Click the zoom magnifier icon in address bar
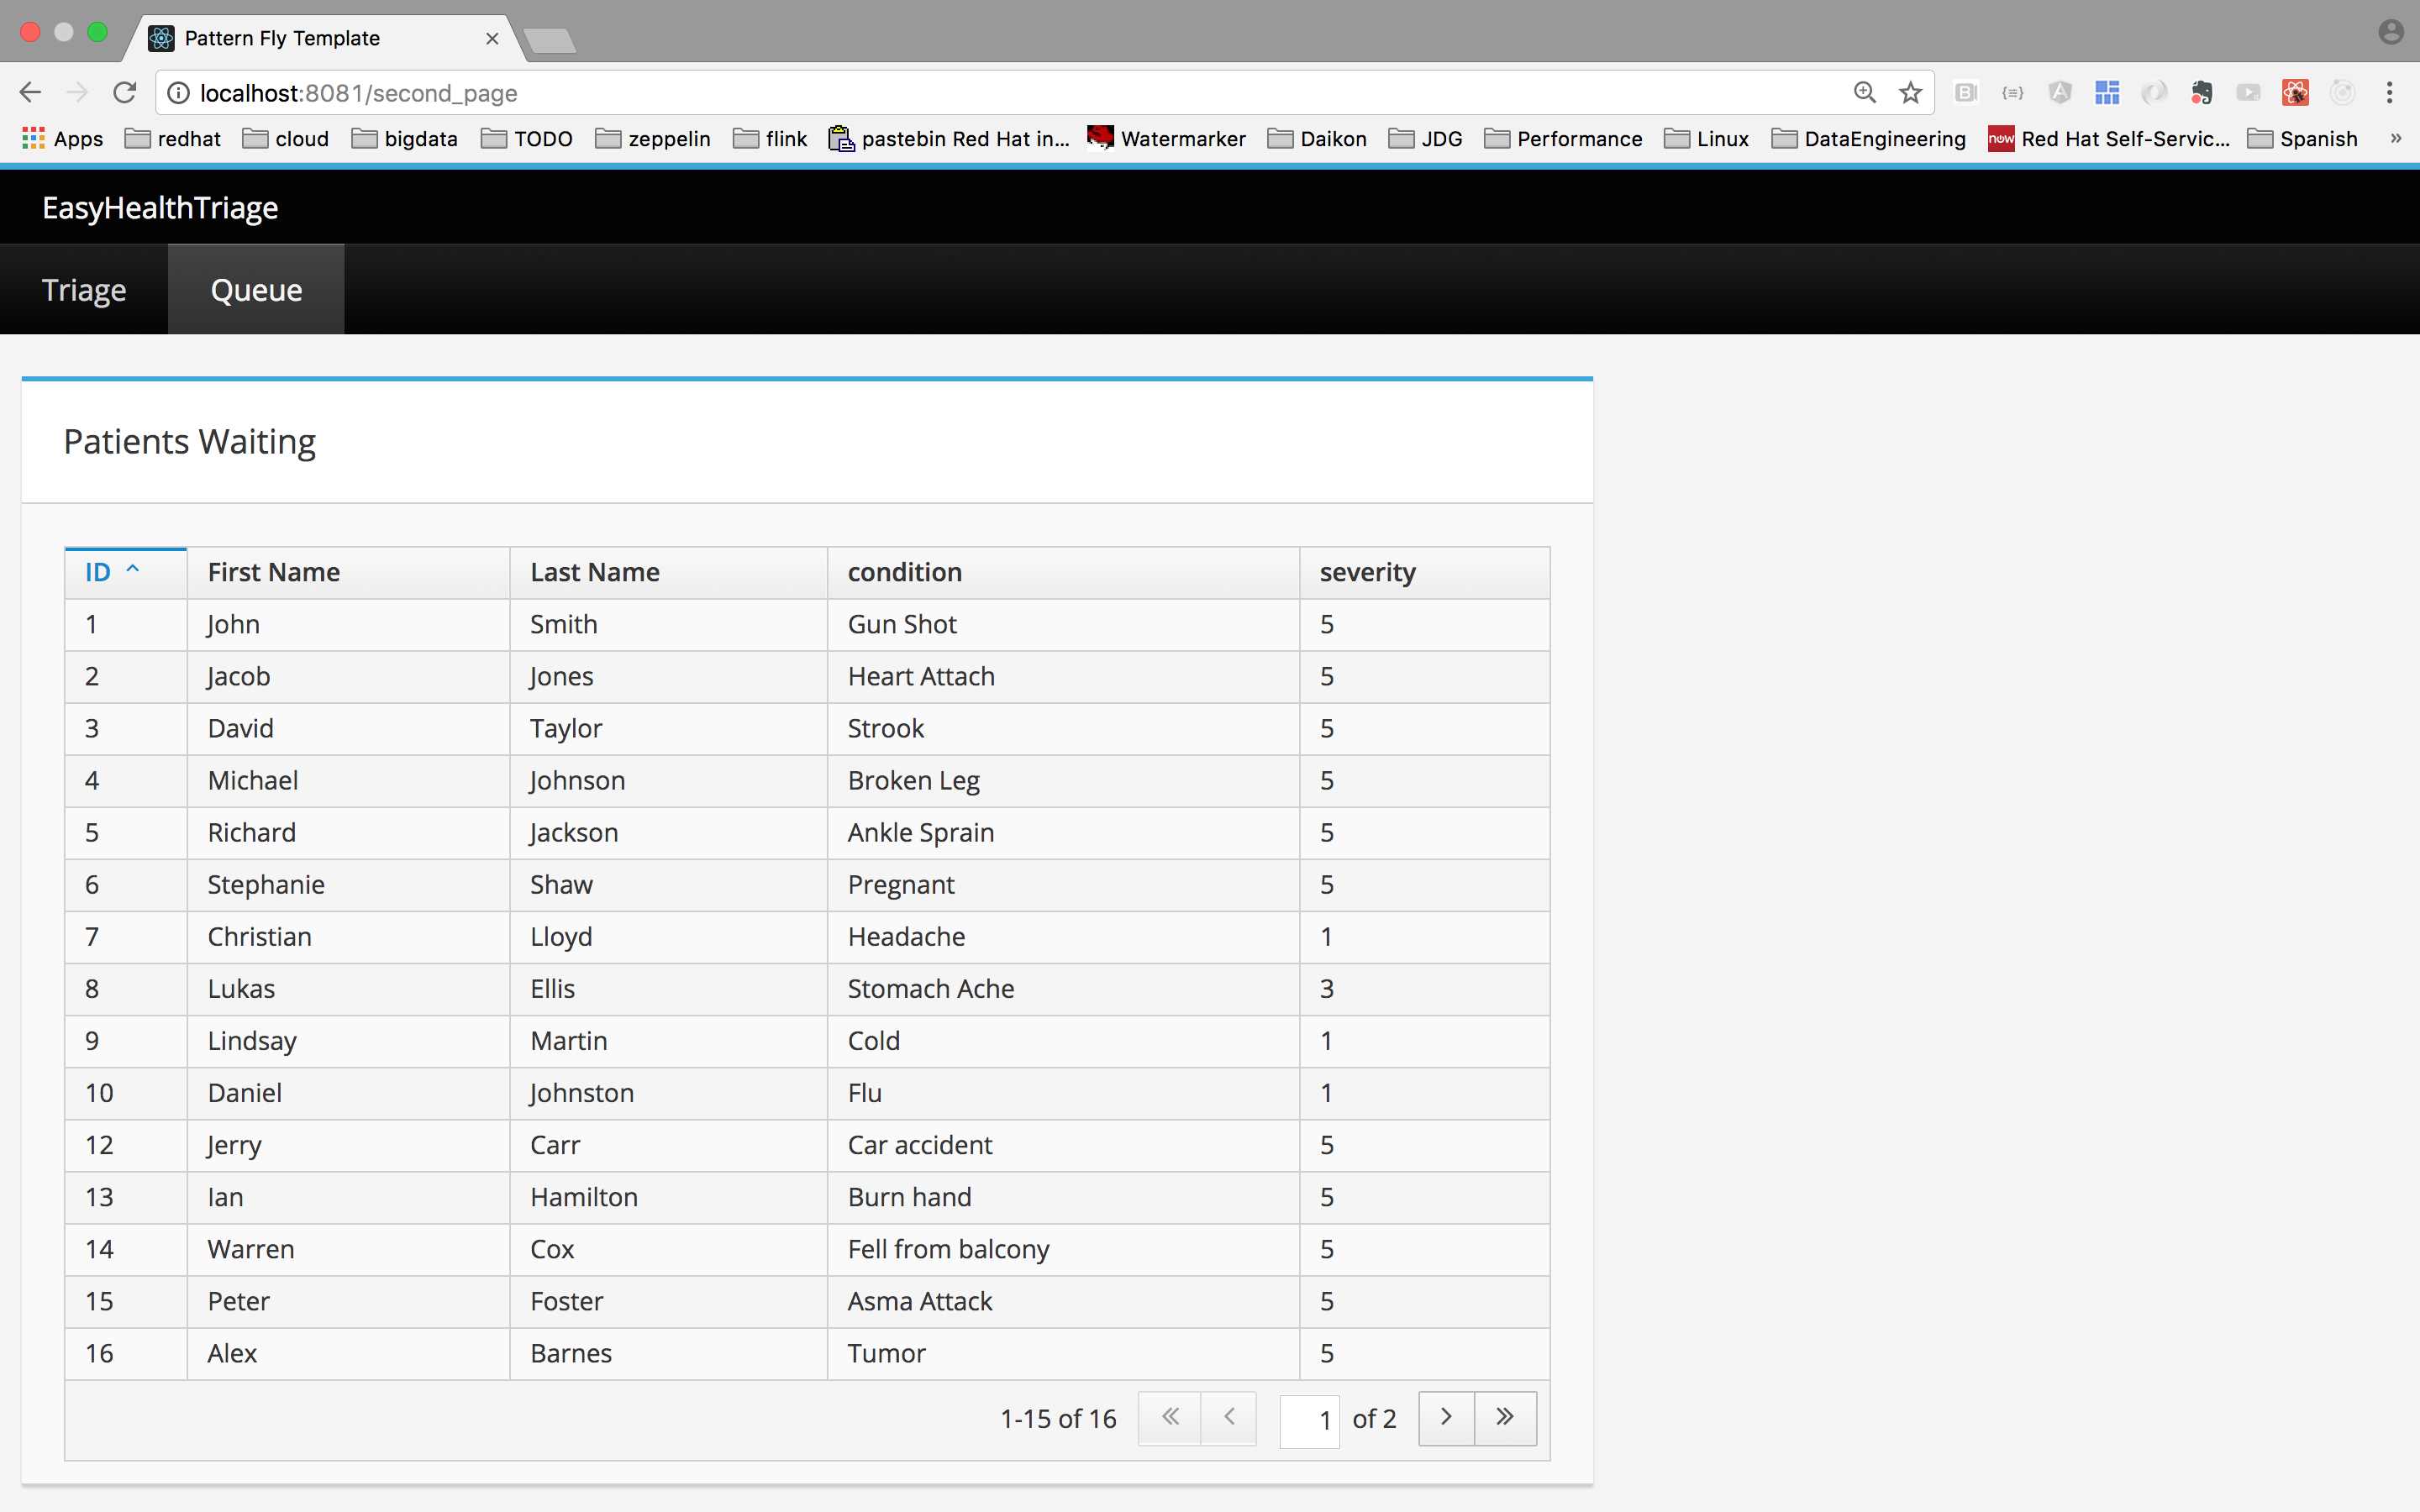This screenshot has width=2420, height=1512. pos(1864,93)
